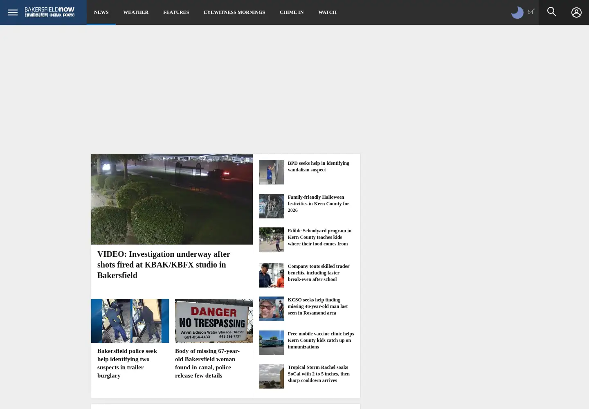Screen dimensions: 589x409
Task: Click the Edible Schoolyard thumbnail
Action: (x=272, y=240)
